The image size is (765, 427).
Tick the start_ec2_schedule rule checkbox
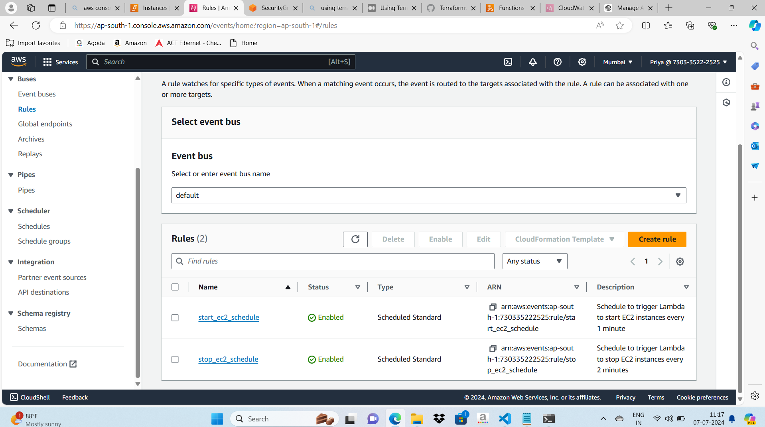[x=175, y=318]
